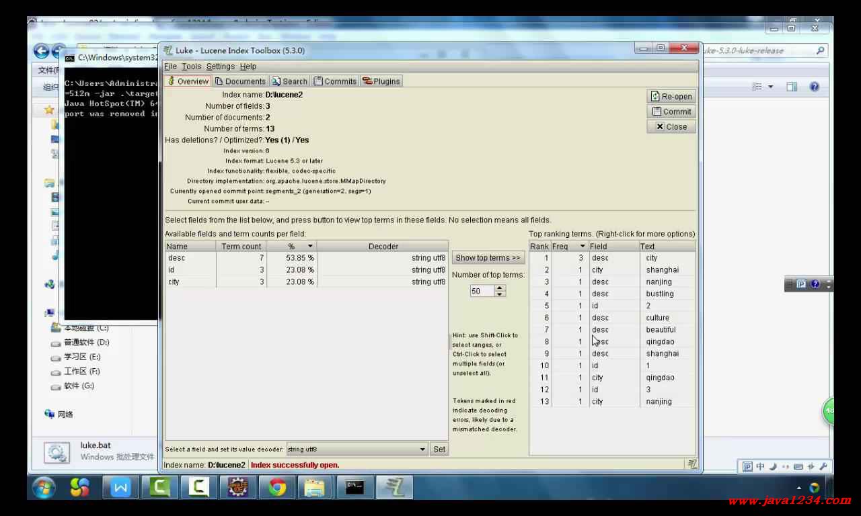
Task: Select the rank 11 'qingdao' city term
Action: tap(612, 378)
